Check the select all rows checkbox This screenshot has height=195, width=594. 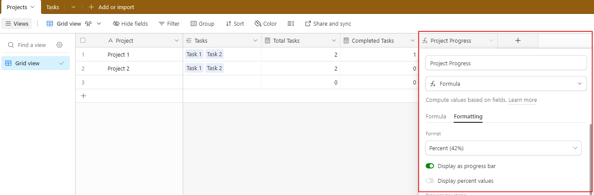tap(83, 40)
